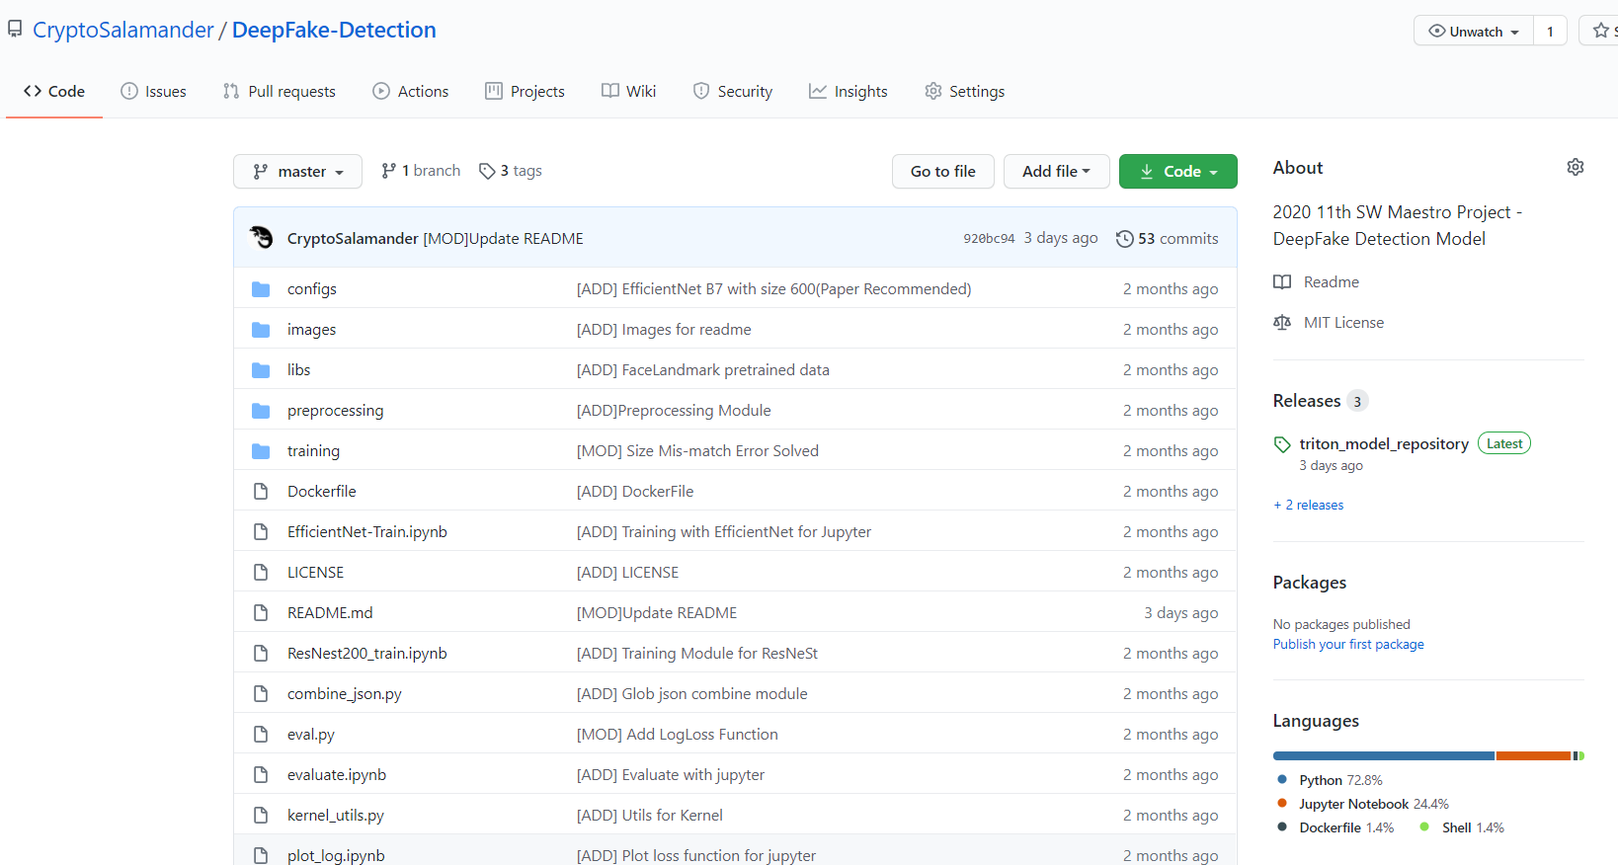Click the LICENSE file icon

tap(261, 573)
